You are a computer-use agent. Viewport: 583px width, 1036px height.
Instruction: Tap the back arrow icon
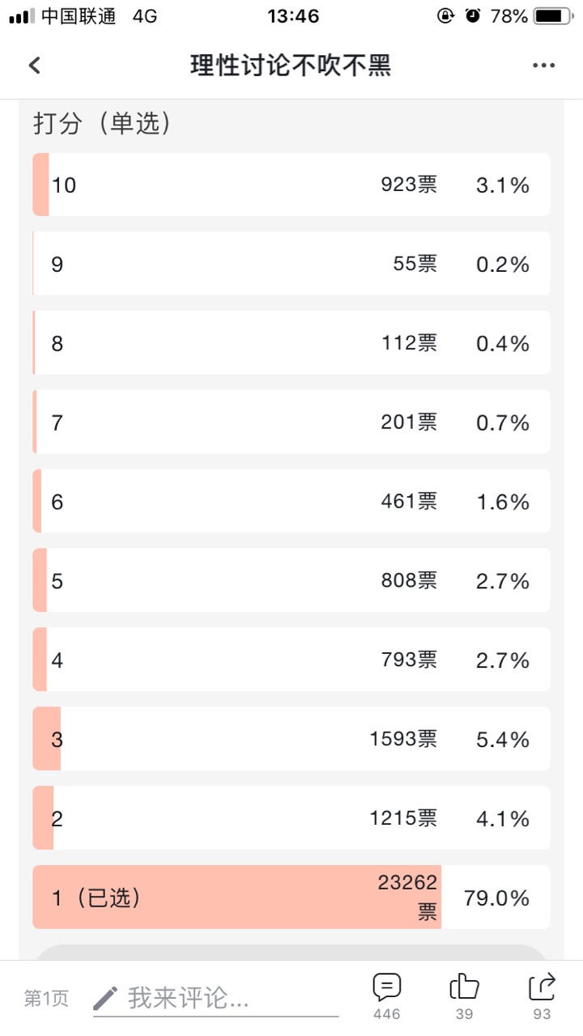point(34,66)
